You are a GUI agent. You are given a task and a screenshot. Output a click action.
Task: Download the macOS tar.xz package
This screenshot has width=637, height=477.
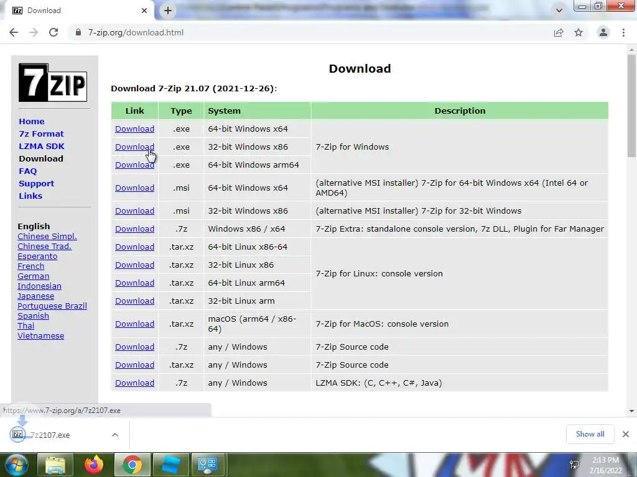point(134,324)
